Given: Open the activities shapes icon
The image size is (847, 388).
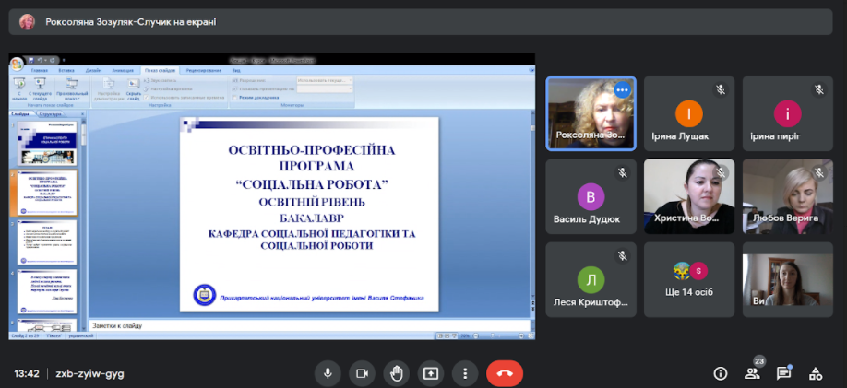Looking at the screenshot, I should point(815,373).
